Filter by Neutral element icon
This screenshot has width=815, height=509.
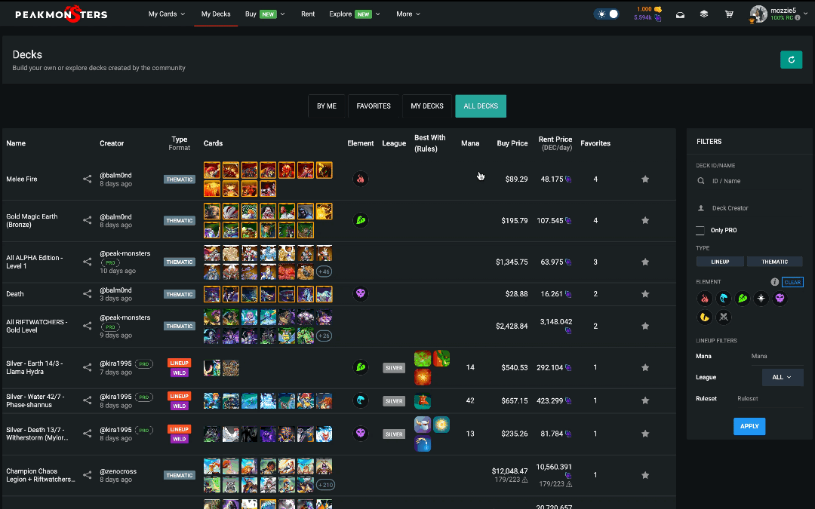pyautogui.click(x=724, y=317)
